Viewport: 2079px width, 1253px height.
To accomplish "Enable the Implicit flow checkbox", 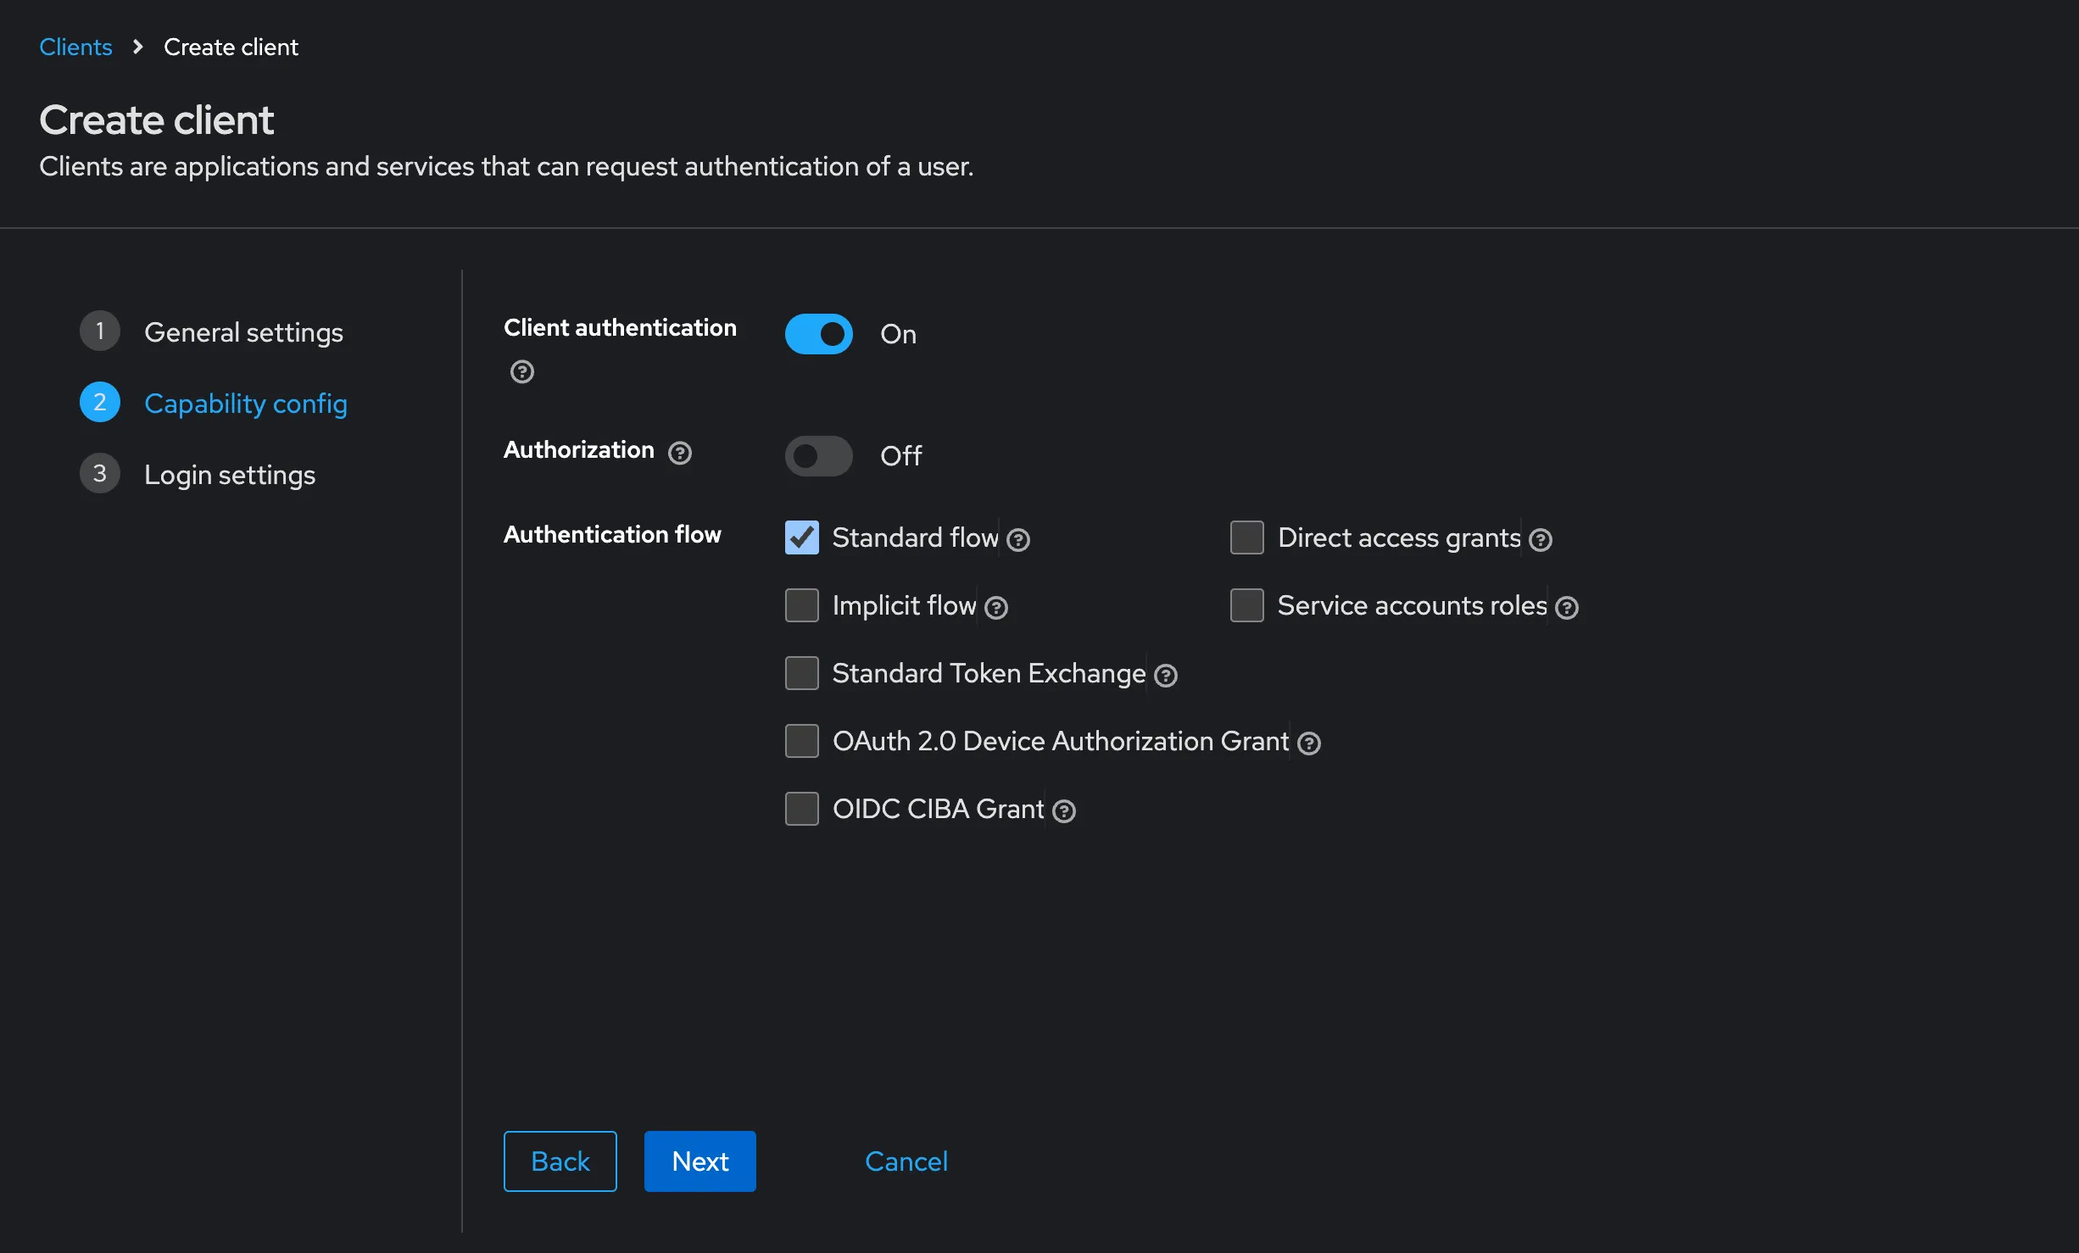I will click(801, 605).
